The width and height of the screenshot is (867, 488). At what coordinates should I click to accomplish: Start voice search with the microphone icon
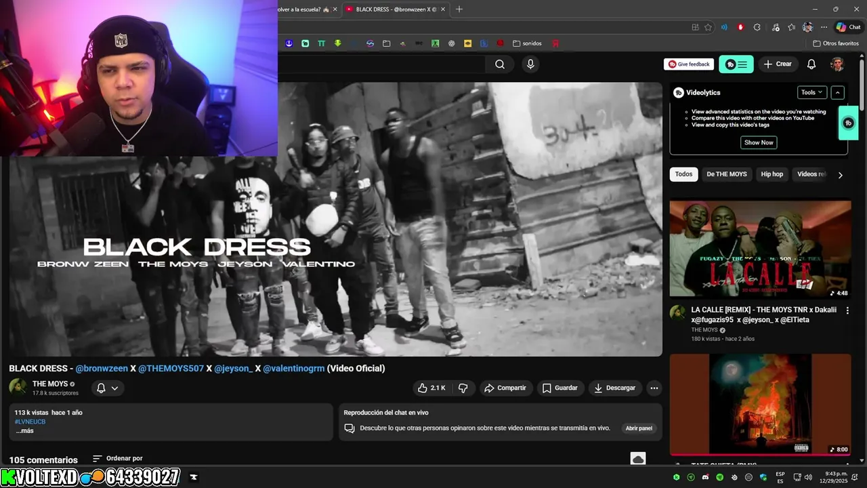point(530,64)
